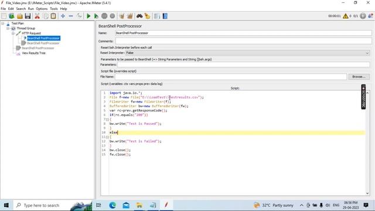Click the taskbar search box
375x211 pixels.
click(x=52, y=205)
